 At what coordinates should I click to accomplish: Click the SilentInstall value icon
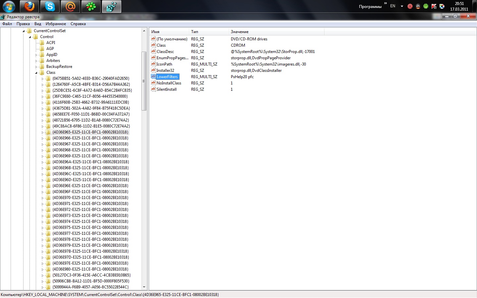153,89
